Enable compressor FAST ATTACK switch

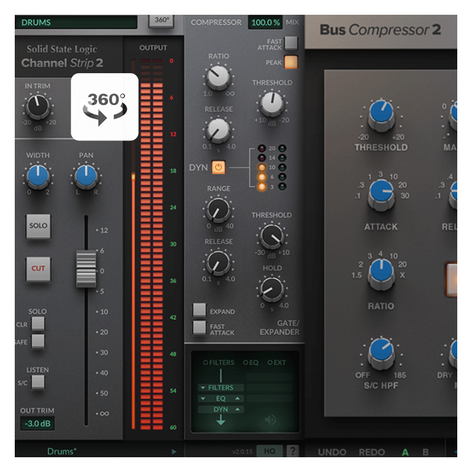(x=291, y=42)
